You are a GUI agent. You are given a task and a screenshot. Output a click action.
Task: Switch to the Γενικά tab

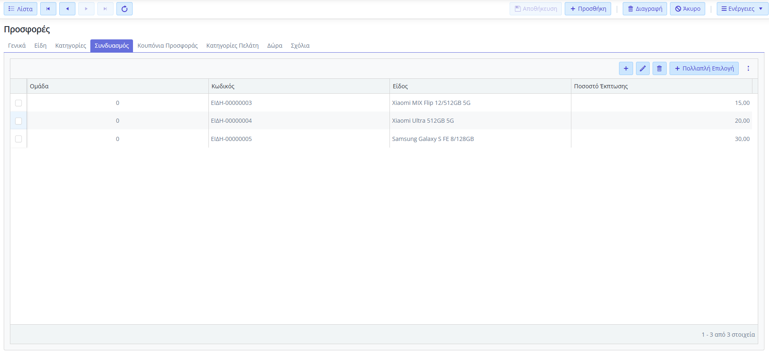pos(17,46)
